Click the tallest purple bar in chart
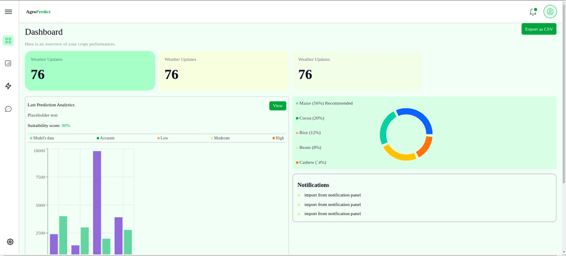 coord(97,203)
